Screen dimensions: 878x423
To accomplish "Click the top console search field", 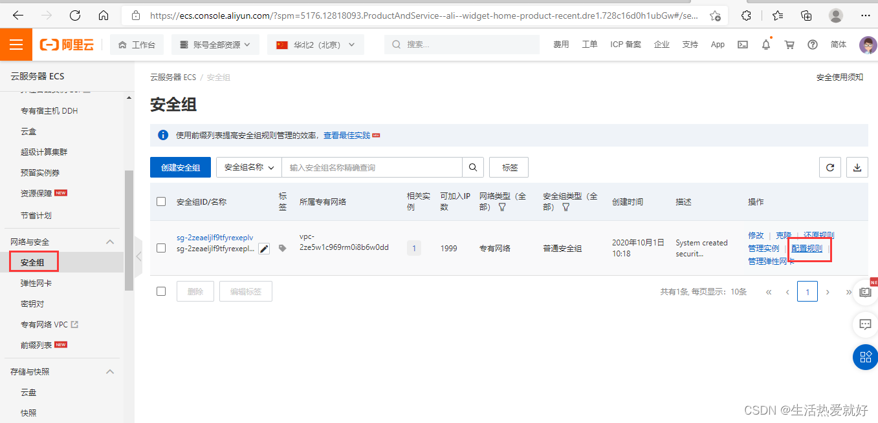I will point(462,45).
